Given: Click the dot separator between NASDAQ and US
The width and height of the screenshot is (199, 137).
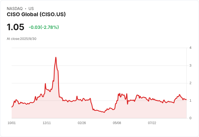Looking at the screenshot, I should (x=25, y=9).
